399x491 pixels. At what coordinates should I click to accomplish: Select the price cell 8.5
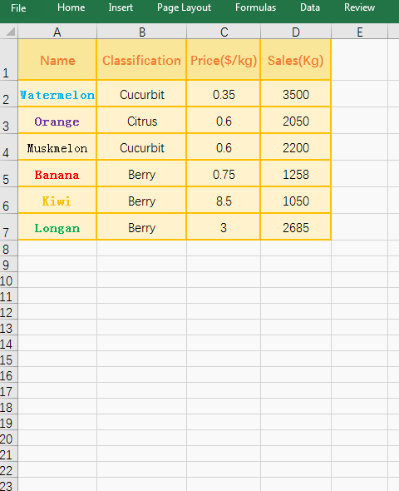224,201
